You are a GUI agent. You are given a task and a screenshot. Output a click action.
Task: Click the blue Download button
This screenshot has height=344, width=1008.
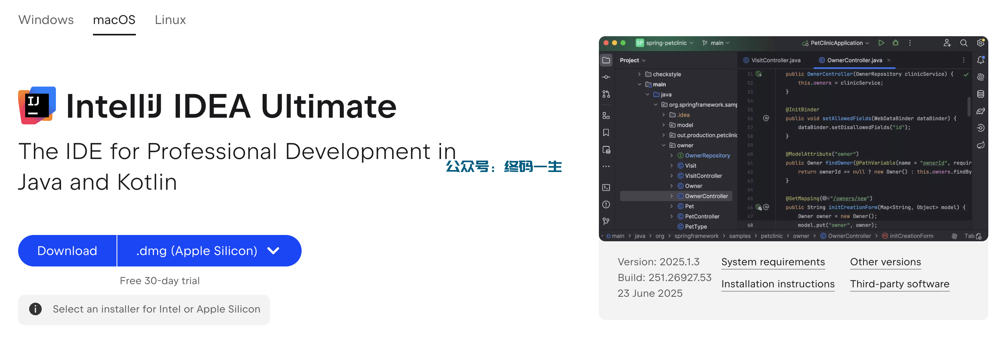[67, 251]
